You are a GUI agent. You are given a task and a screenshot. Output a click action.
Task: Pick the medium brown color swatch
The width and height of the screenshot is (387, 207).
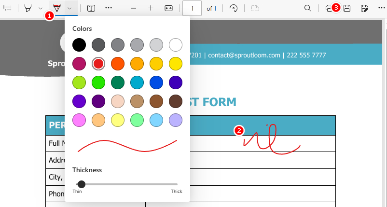point(156,101)
